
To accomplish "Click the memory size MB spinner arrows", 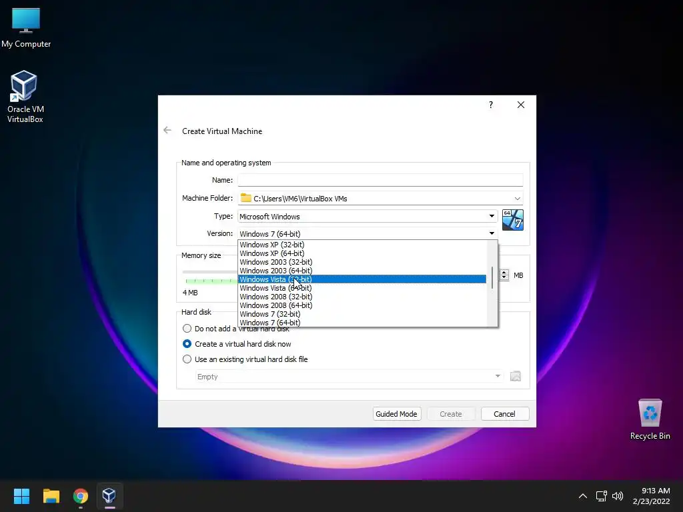I will [x=504, y=275].
